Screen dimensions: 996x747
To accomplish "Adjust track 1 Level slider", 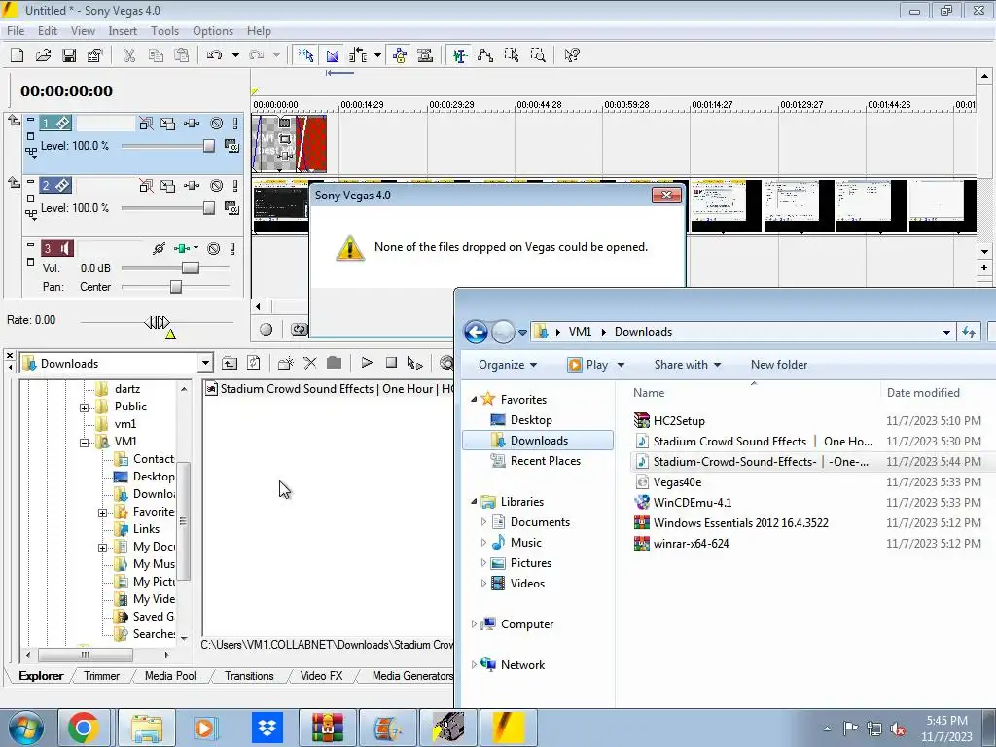I will pos(209,146).
